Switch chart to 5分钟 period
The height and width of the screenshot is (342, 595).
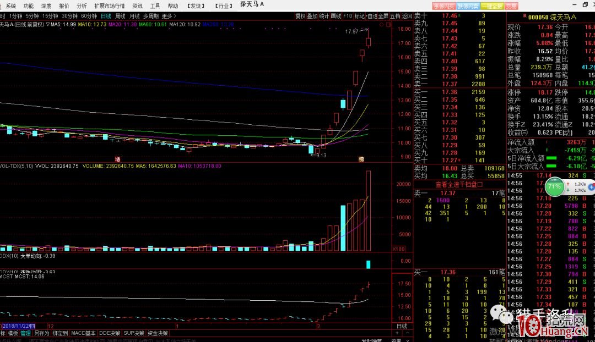33,16
